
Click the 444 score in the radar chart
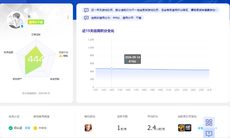36,59
